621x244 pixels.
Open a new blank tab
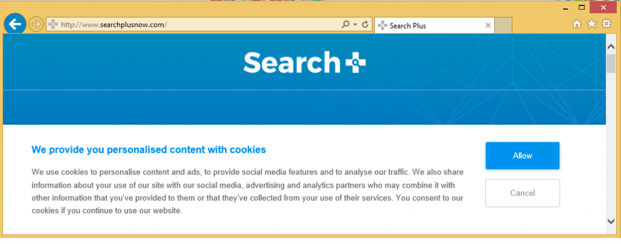click(x=505, y=25)
